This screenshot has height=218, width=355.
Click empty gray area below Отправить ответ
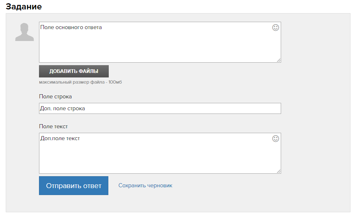click(73, 203)
